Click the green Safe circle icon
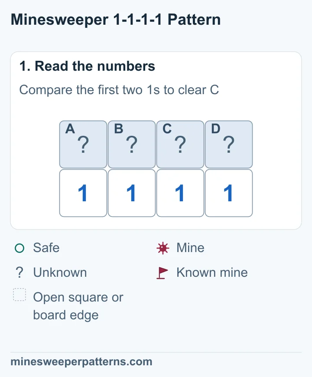The width and height of the screenshot is (312, 377). [19, 248]
